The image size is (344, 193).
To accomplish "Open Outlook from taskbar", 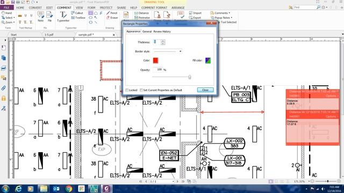I will coord(56,189).
